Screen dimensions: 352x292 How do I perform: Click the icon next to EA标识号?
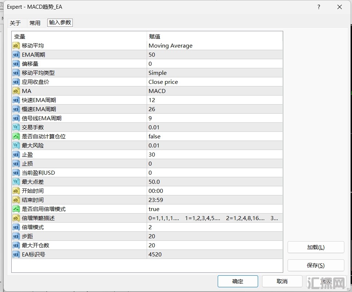16,255
